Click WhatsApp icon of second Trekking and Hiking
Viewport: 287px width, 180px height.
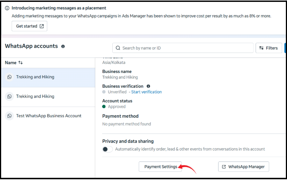[9, 96]
